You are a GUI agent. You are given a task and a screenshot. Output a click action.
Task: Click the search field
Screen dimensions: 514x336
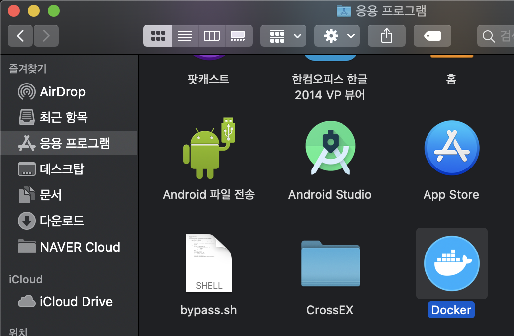coord(496,36)
